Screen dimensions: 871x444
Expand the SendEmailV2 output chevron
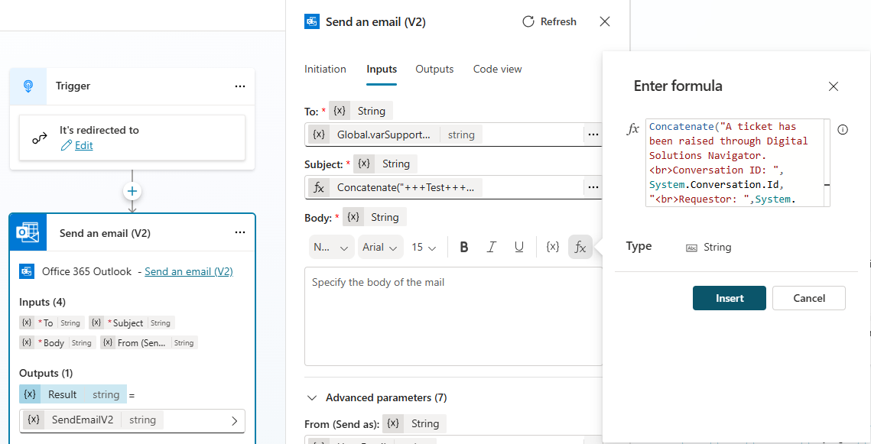pyautogui.click(x=235, y=420)
